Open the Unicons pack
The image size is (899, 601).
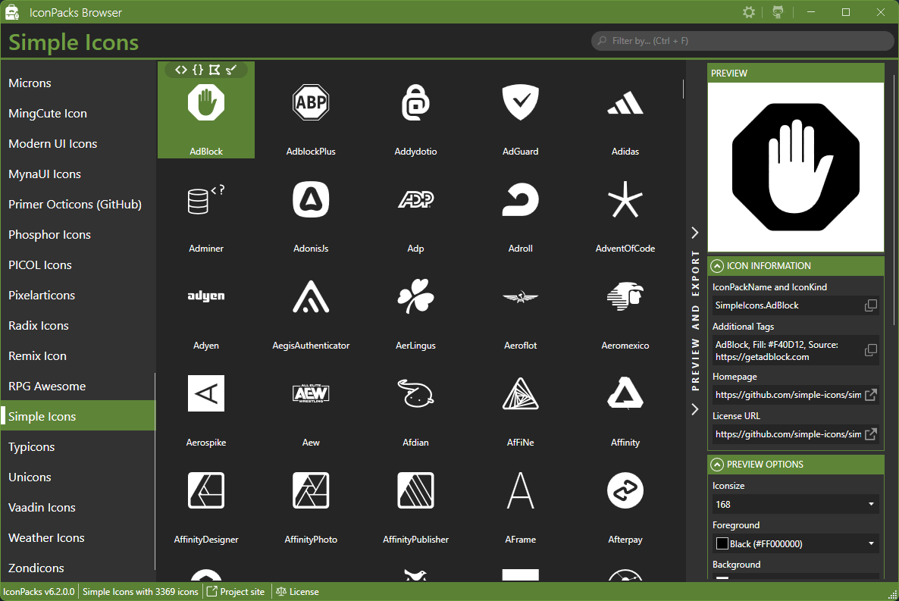[77, 477]
